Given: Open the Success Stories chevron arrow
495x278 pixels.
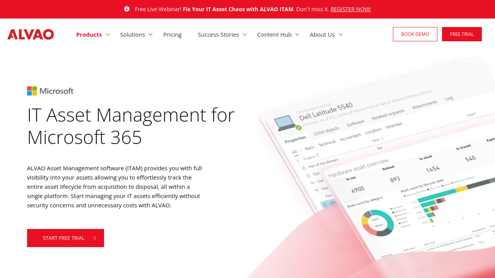Looking at the screenshot, I should point(245,35).
